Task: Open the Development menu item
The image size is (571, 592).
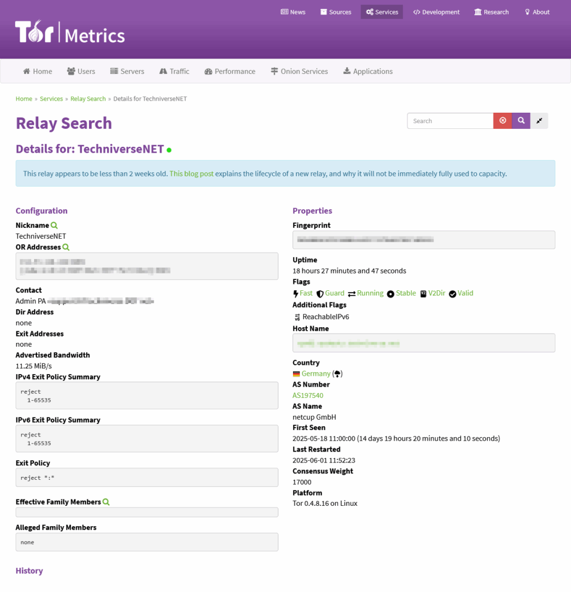Action: [x=436, y=12]
